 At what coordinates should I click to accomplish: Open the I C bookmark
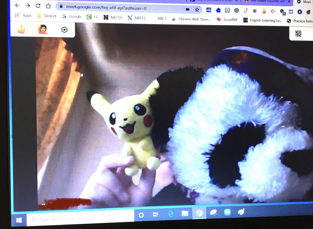click(93, 17)
